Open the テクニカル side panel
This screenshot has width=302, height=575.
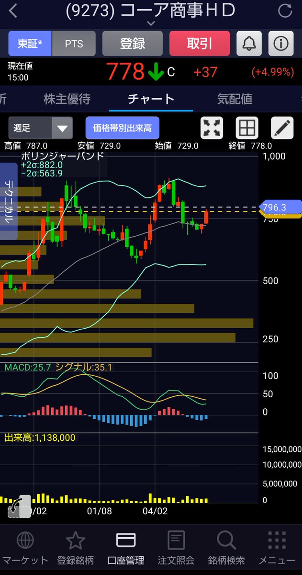coord(9,201)
